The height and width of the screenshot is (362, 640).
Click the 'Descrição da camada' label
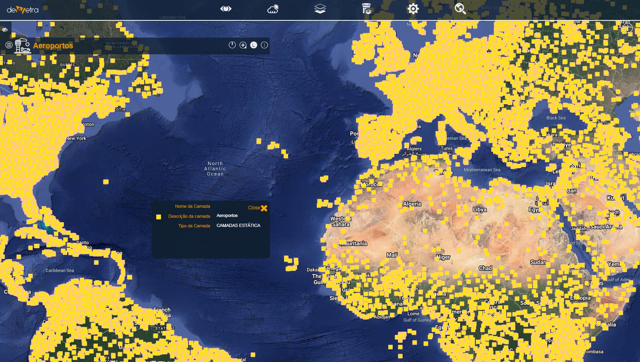pos(189,216)
